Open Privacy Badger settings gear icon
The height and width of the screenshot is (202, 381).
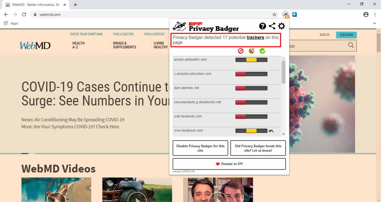[282, 26]
